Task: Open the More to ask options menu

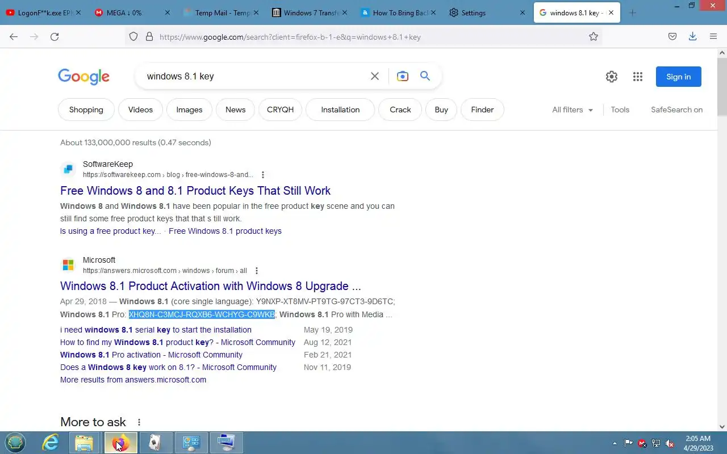Action: click(139, 422)
